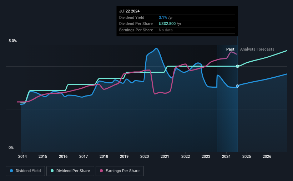This screenshot has width=293, height=181.
Task: Select the Dividend Per Share data point marker
Action: pos(237,66)
